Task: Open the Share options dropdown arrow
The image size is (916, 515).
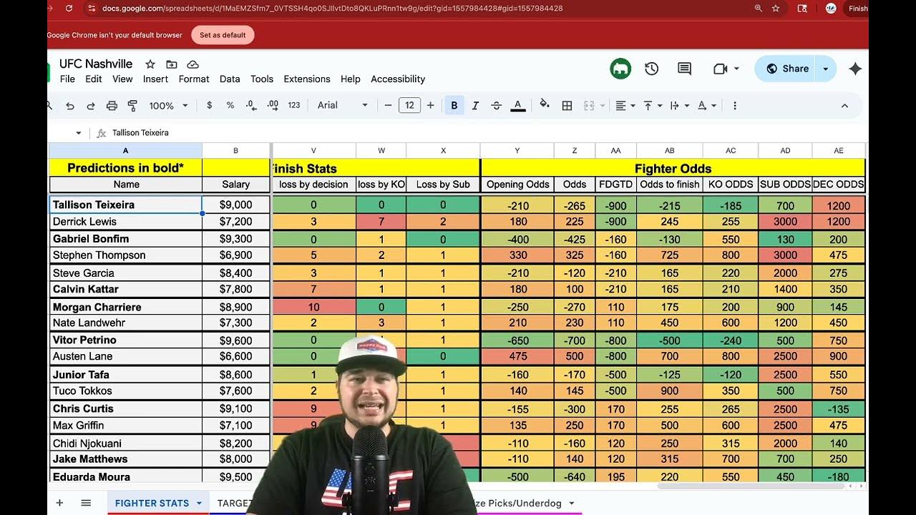Action: tap(825, 69)
